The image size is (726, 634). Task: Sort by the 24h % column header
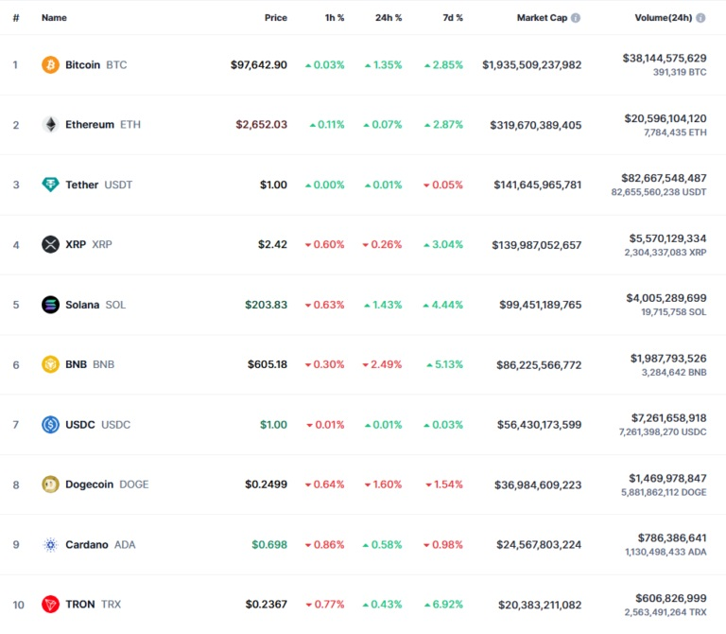tap(389, 18)
